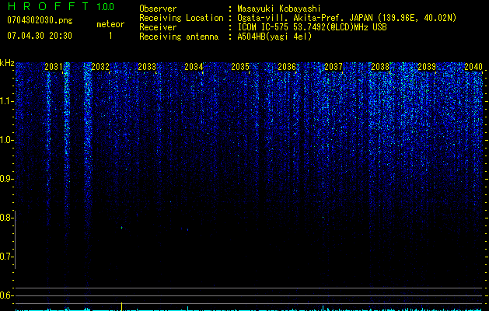
Task: Click the Receiving antenna field label
Action: (x=179, y=37)
